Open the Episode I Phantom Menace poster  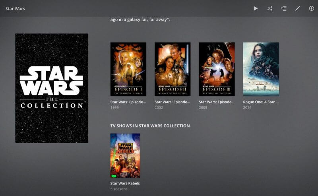point(128,69)
